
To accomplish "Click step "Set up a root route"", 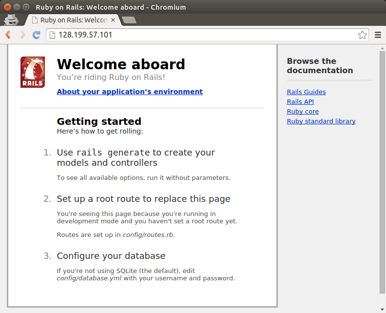I will (x=143, y=199).
